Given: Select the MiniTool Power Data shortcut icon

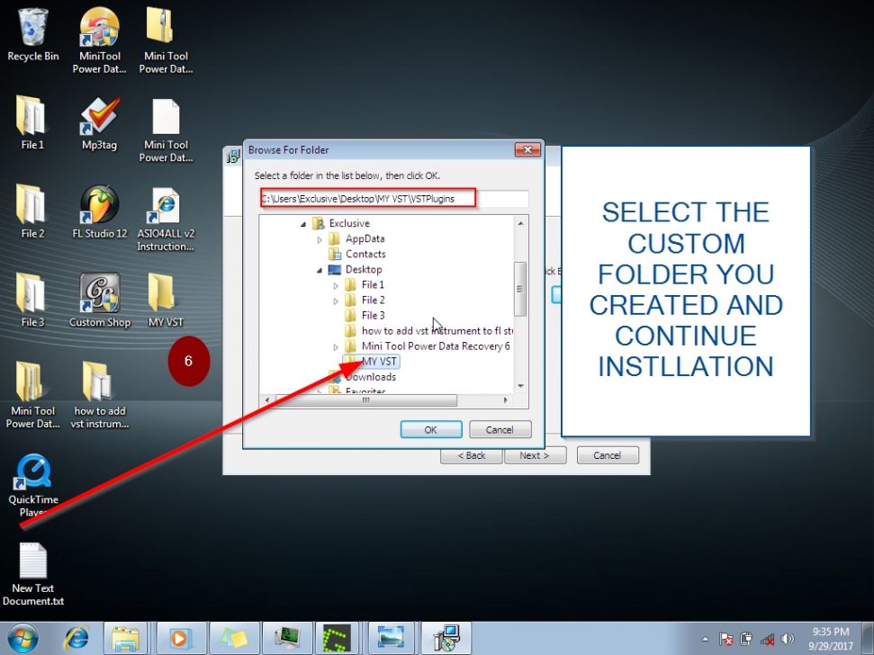Looking at the screenshot, I should click(99, 40).
